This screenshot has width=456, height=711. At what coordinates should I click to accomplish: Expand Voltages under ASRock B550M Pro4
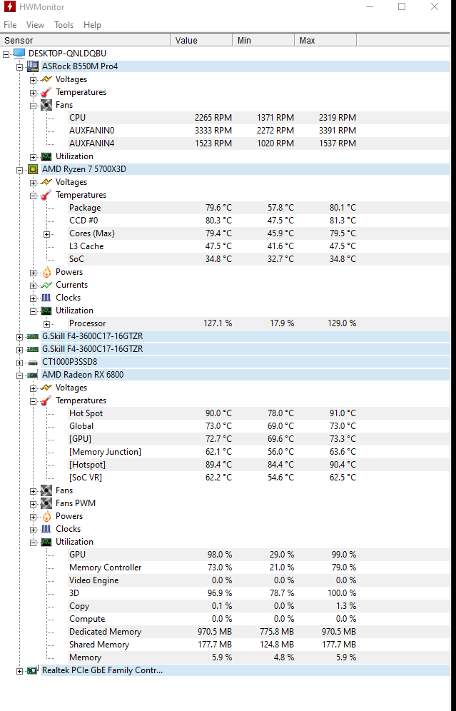33,80
